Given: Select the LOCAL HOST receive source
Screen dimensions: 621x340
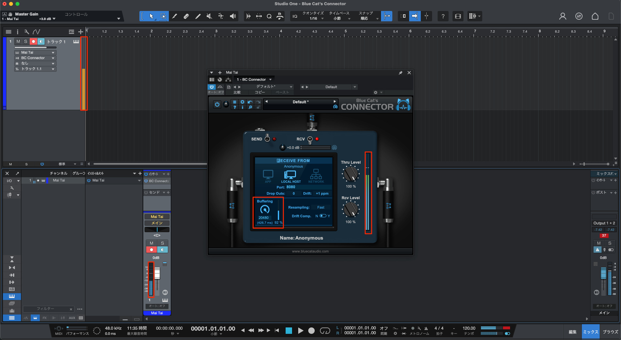Looking at the screenshot, I should coord(290,177).
